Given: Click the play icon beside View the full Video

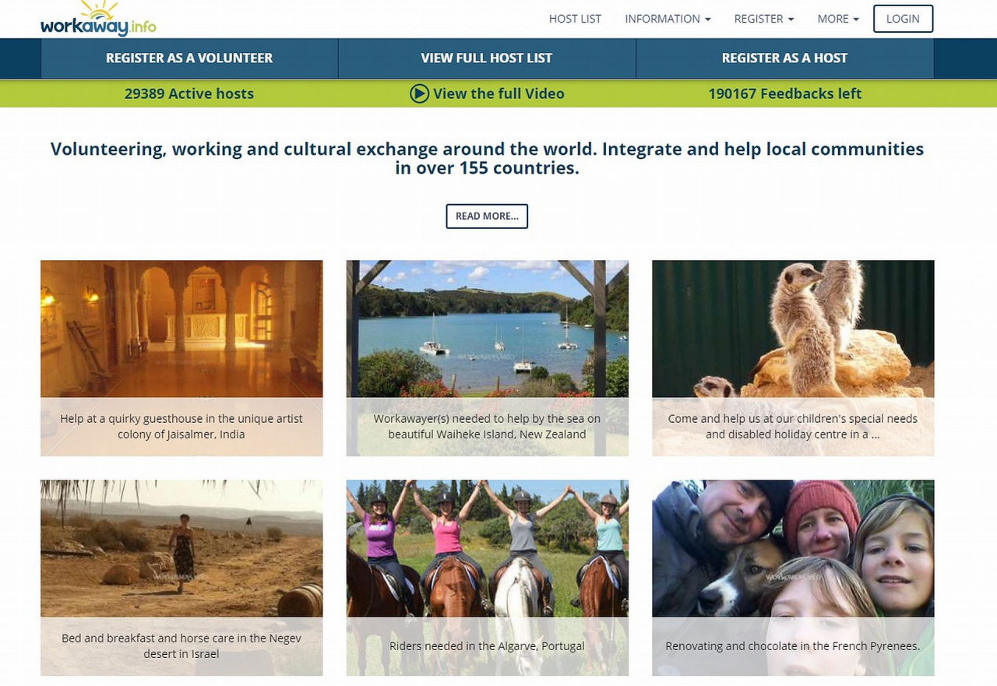Looking at the screenshot, I should click(x=419, y=93).
